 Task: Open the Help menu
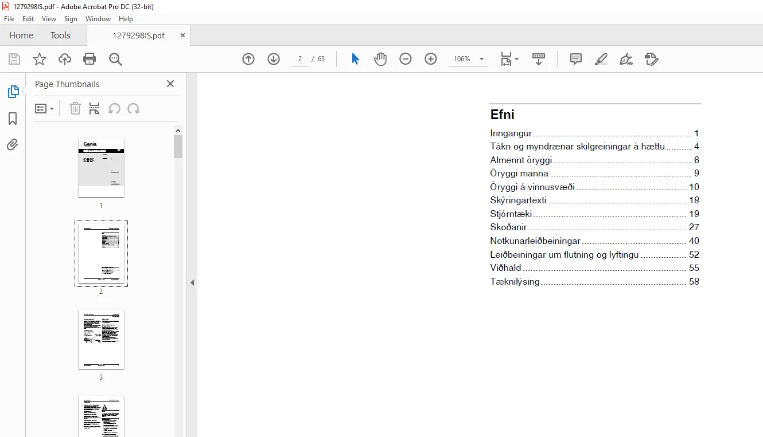tap(126, 19)
